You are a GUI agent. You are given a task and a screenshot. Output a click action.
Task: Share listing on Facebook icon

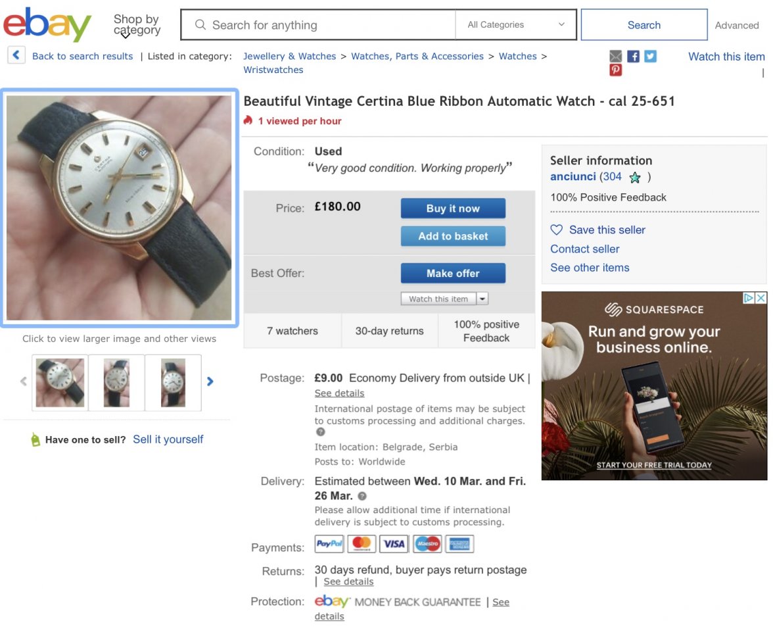[x=633, y=57]
